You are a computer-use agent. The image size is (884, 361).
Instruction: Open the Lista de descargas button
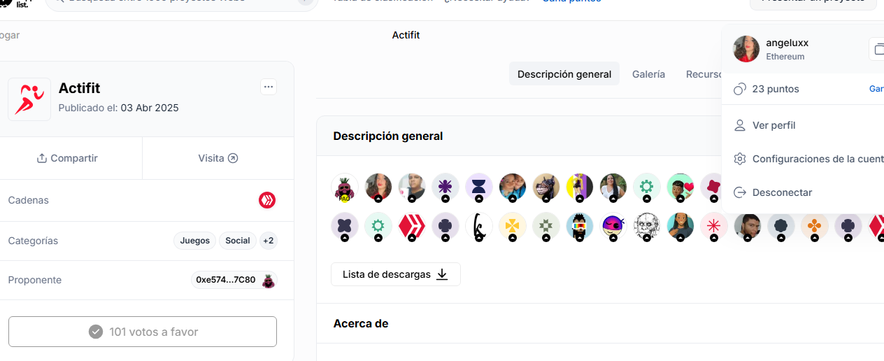pyautogui.click(x=396, y=274)
